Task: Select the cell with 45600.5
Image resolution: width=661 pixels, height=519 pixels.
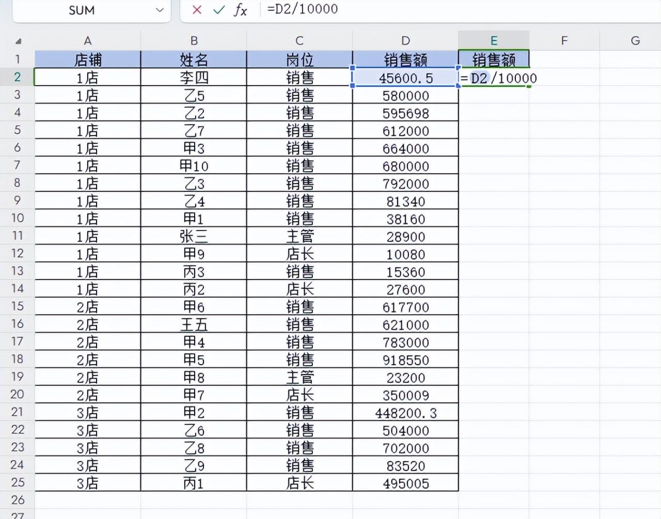Action: pyautogui.click(x=405, y=78)
